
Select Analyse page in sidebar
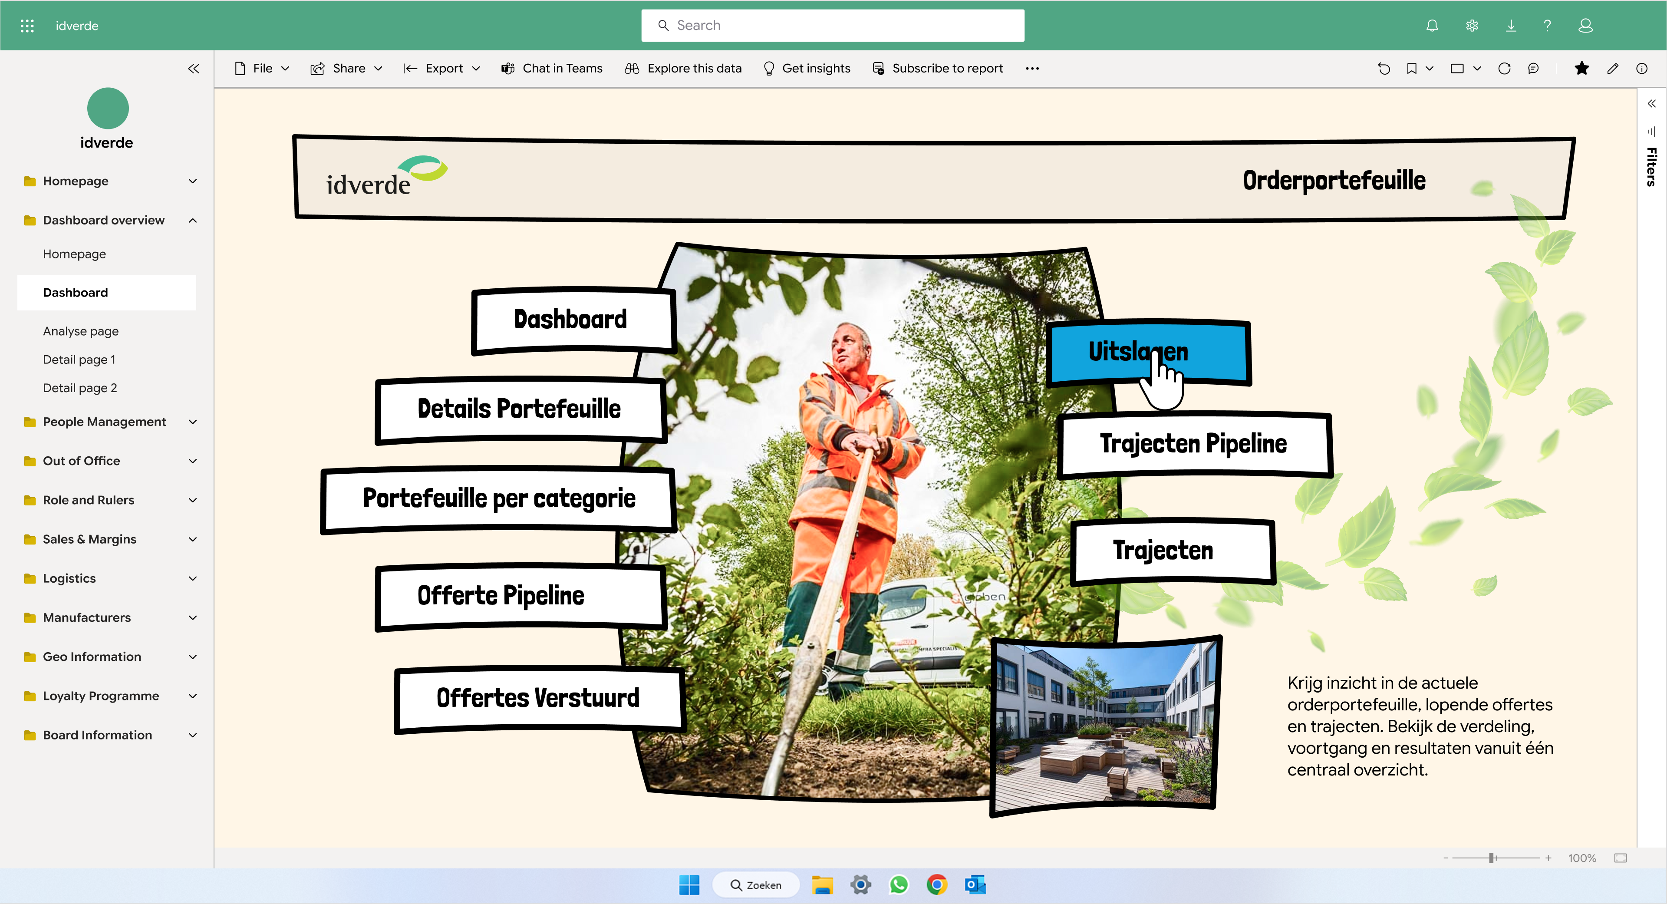81,331
